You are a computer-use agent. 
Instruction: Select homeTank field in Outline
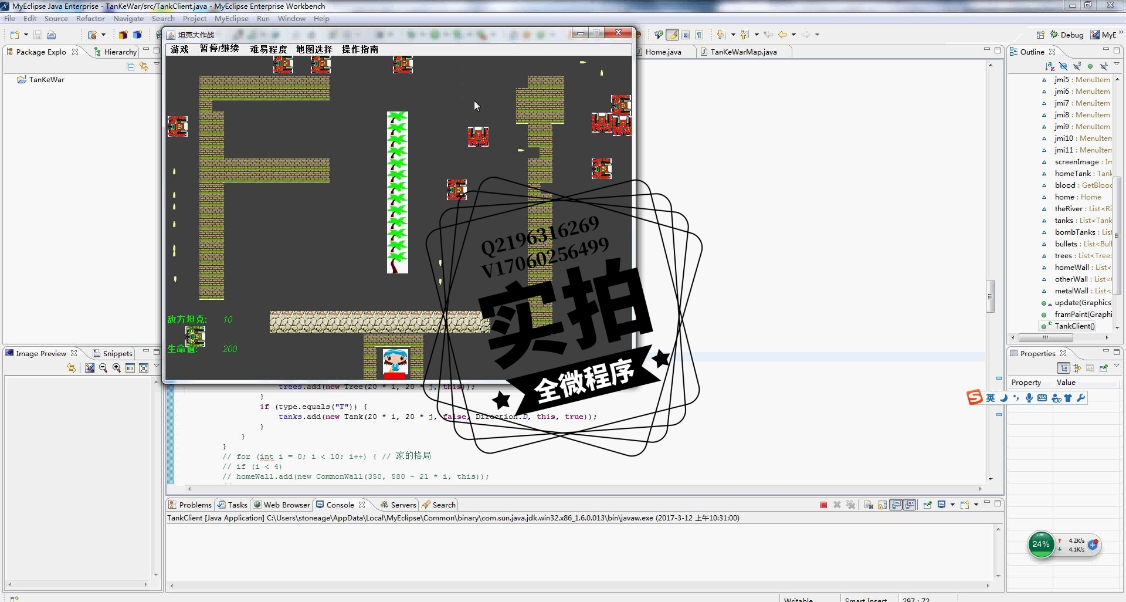tap(1076, 174)
